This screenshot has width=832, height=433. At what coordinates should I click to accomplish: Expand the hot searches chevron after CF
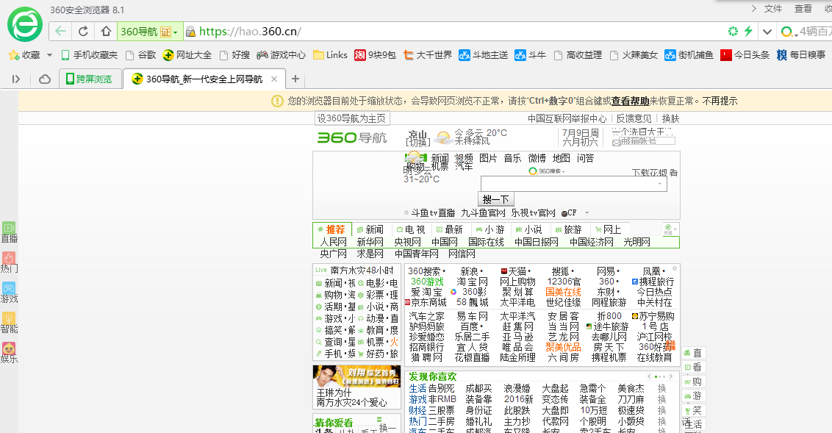pyautogui.click(x=587, y=212)
